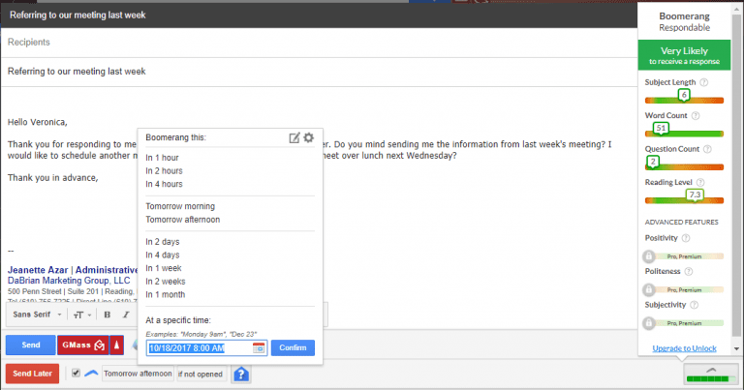Screen dimensions: 744x390
Task: Select In 1 hour
Action: click(x=163, y=158)
